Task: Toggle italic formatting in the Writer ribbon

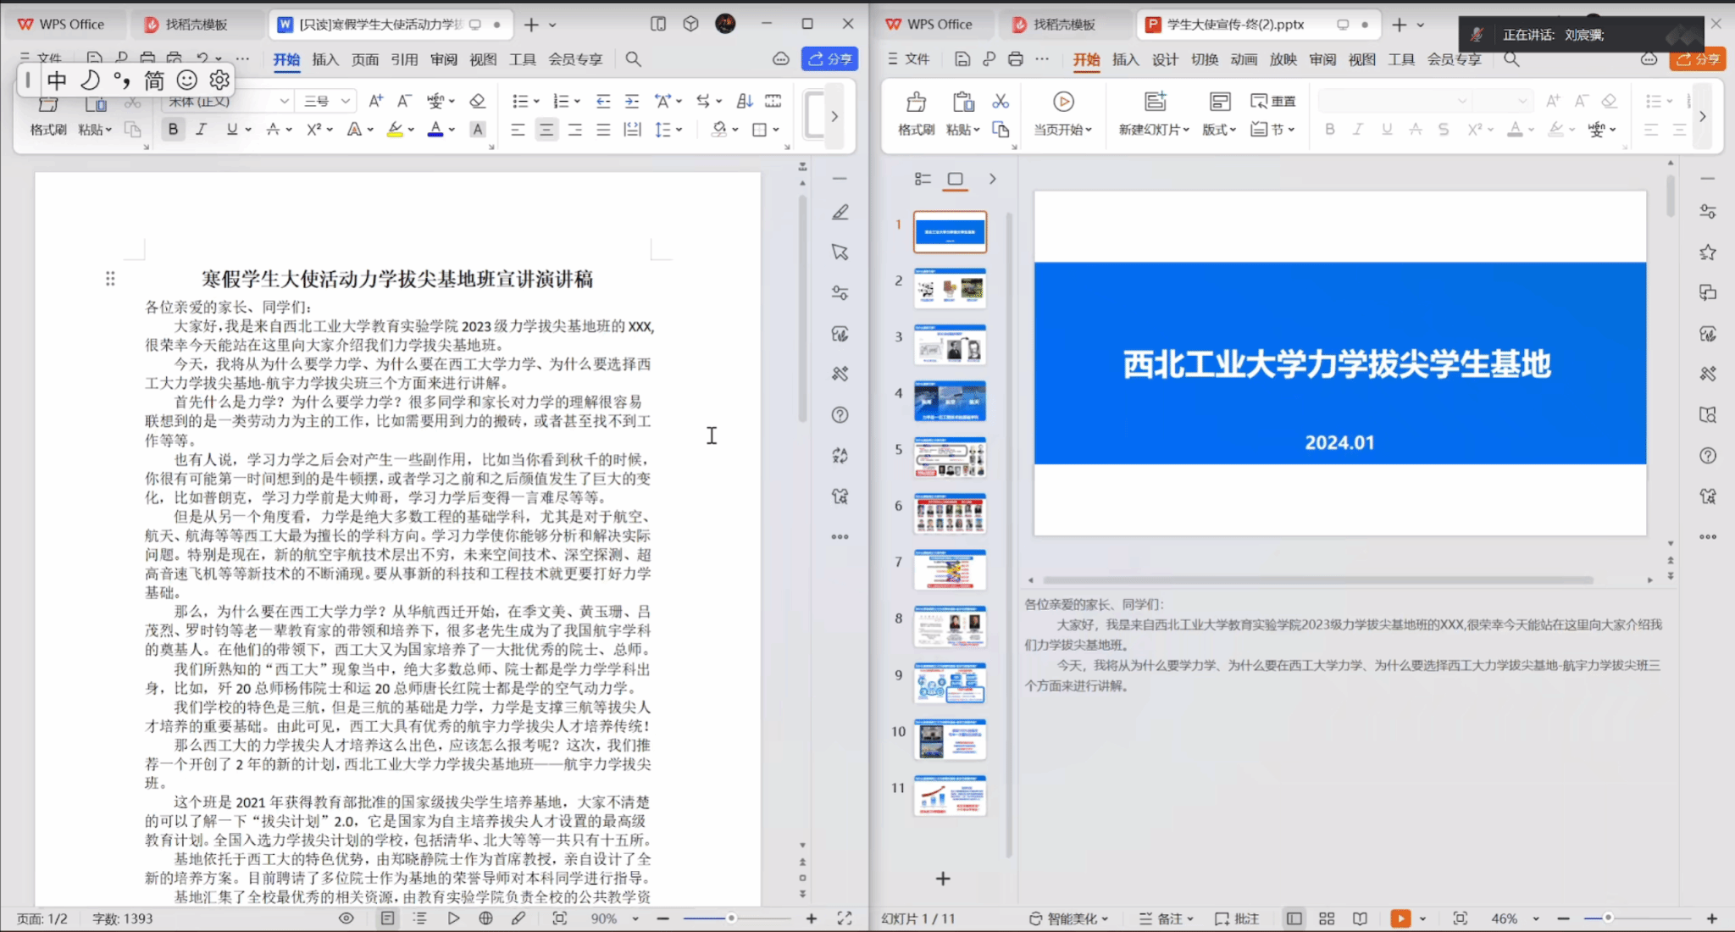Action: coord(201,130)
